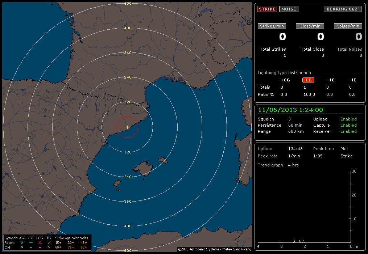Screen dimensions: 368x254
Task: Click the yellow crosshair at map center
Action: pyautogui.click(x=127, y=127)
